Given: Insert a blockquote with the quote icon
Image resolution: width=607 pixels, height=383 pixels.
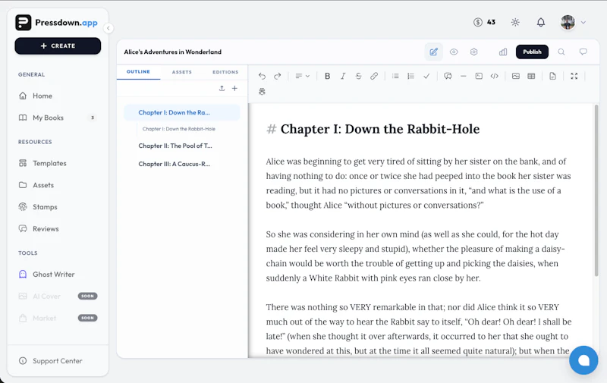Looking at the screenshot, I should click(x=448, y=76).
